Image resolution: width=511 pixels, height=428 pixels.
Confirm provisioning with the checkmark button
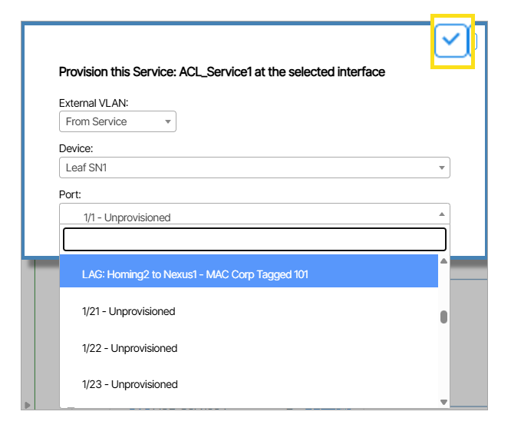[451, 40]
